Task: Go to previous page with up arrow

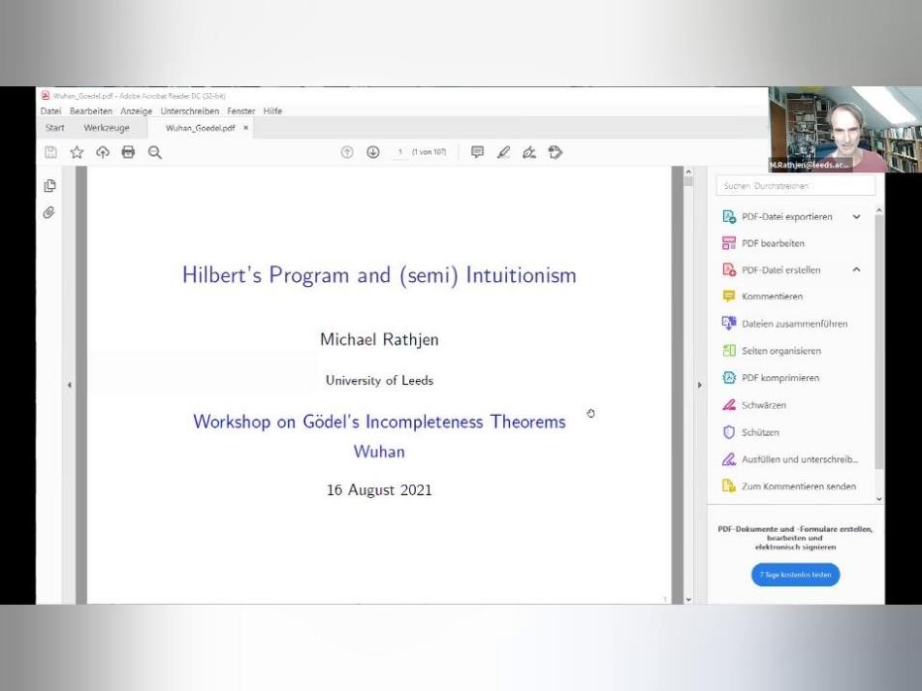Action: (x=347, y=152)
